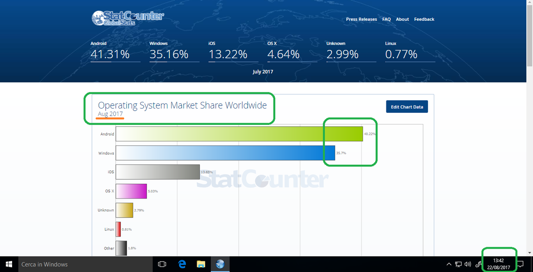Click the OS X axis label in chart
This screenshot has height=272, width=533.
(110, 191)
